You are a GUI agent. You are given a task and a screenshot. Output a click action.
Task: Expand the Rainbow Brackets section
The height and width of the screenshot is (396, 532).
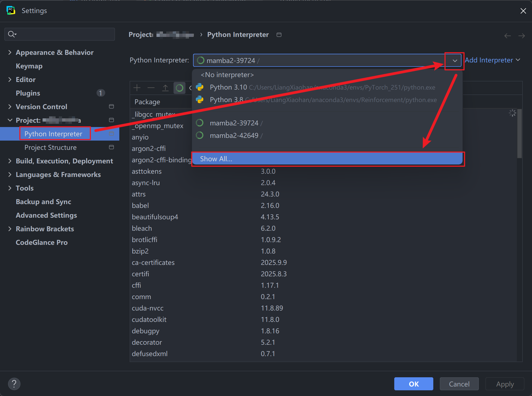click(x=10, y=229)
